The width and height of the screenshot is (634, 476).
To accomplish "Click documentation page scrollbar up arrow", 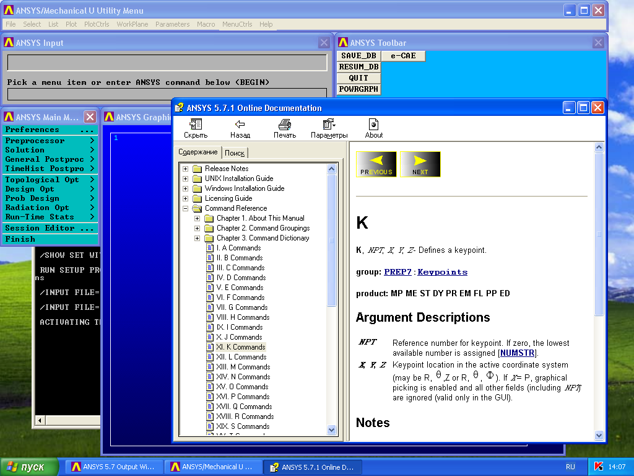I will (x=599, y=148).
